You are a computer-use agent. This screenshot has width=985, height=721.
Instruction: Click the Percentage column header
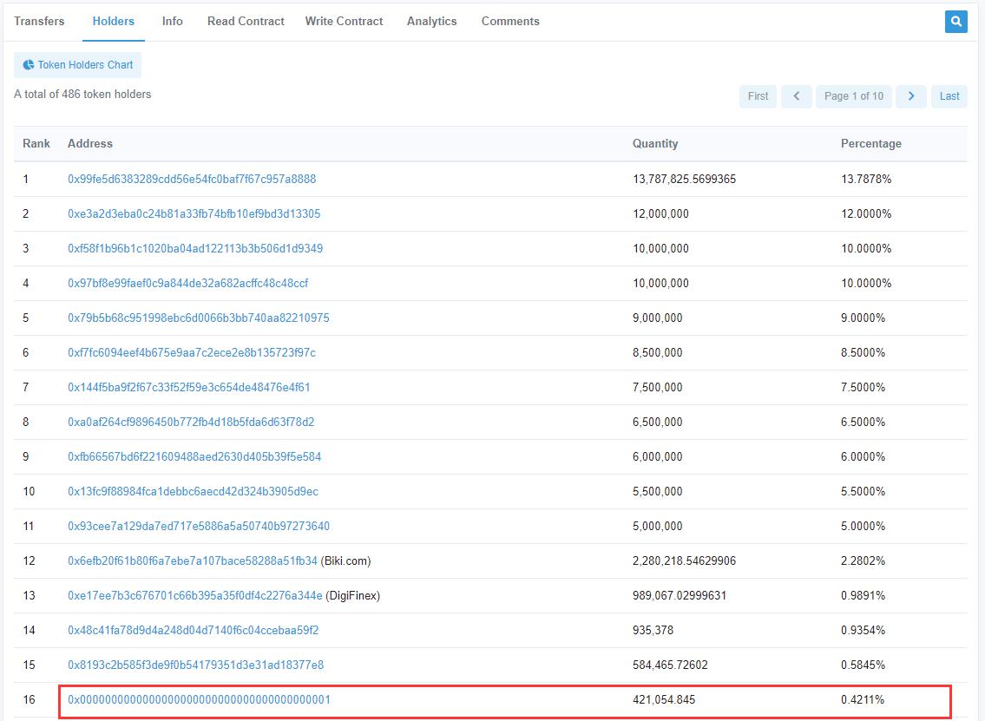click(x=871, y=143)
